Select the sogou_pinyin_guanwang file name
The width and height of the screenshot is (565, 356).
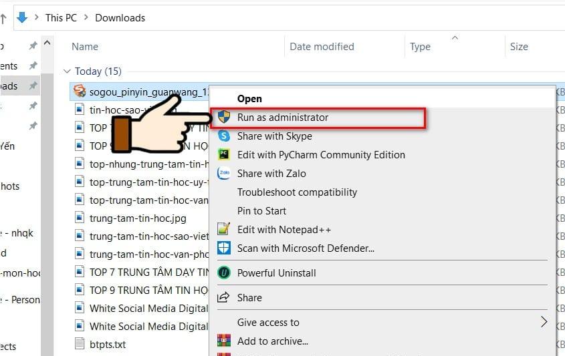point(149,92)
